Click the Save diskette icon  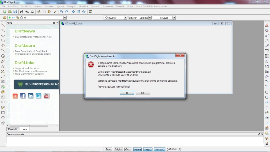point(15,12)
